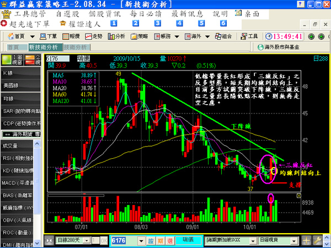The image size is (331, 248).
Task: Toggle SAR 拋物轉向點 overlay
Action: pyautogui.click(x=20, y=111)
